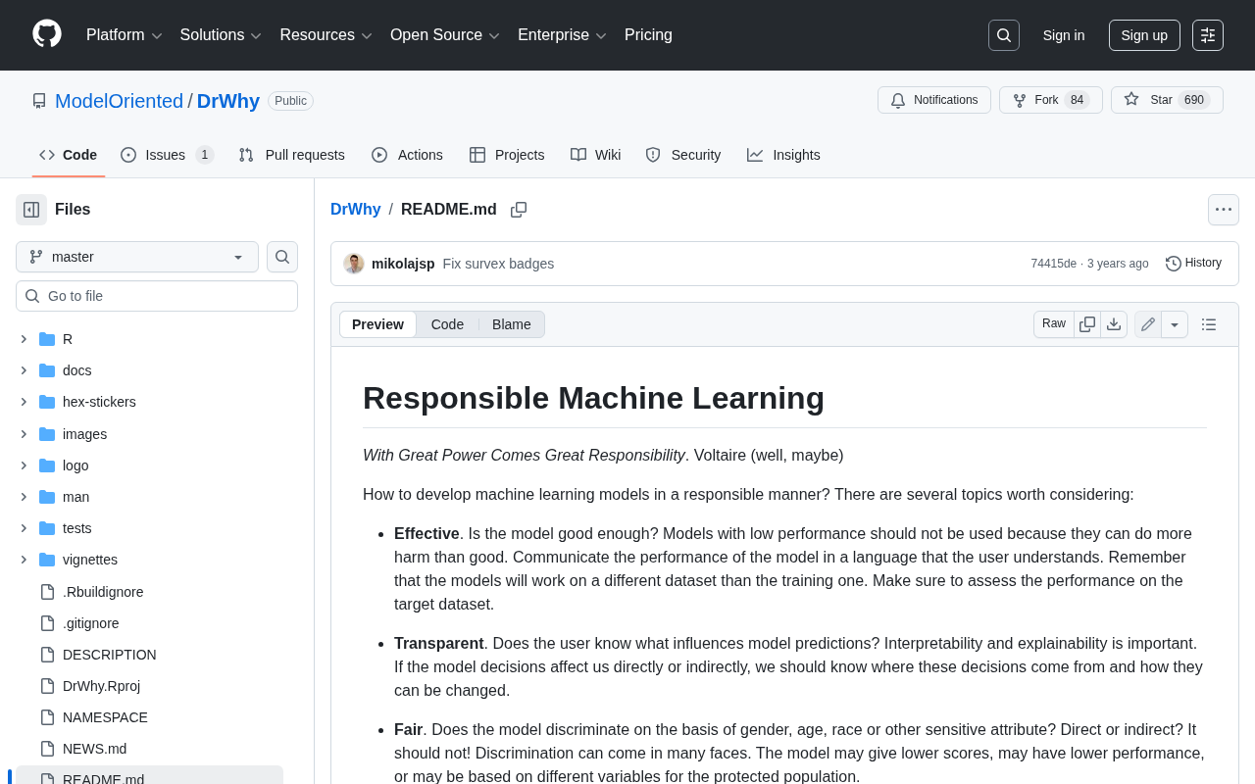Expand the hex-stickers folder
The width and height of the screenshot is (1255, 784).
(24, 402)
